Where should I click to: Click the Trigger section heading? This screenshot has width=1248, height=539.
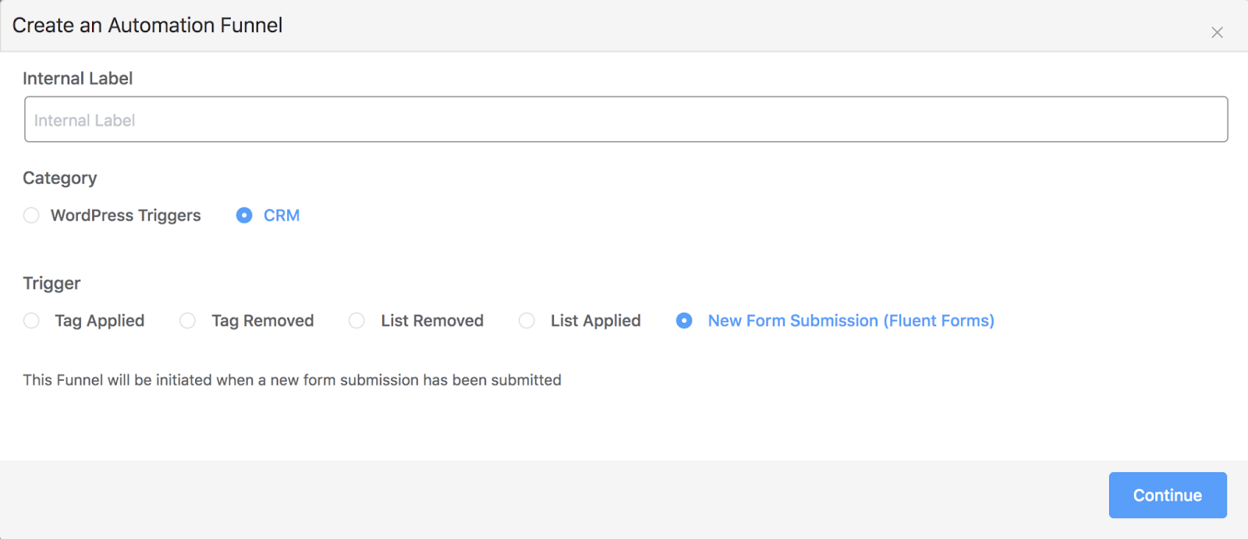[51, 283]
